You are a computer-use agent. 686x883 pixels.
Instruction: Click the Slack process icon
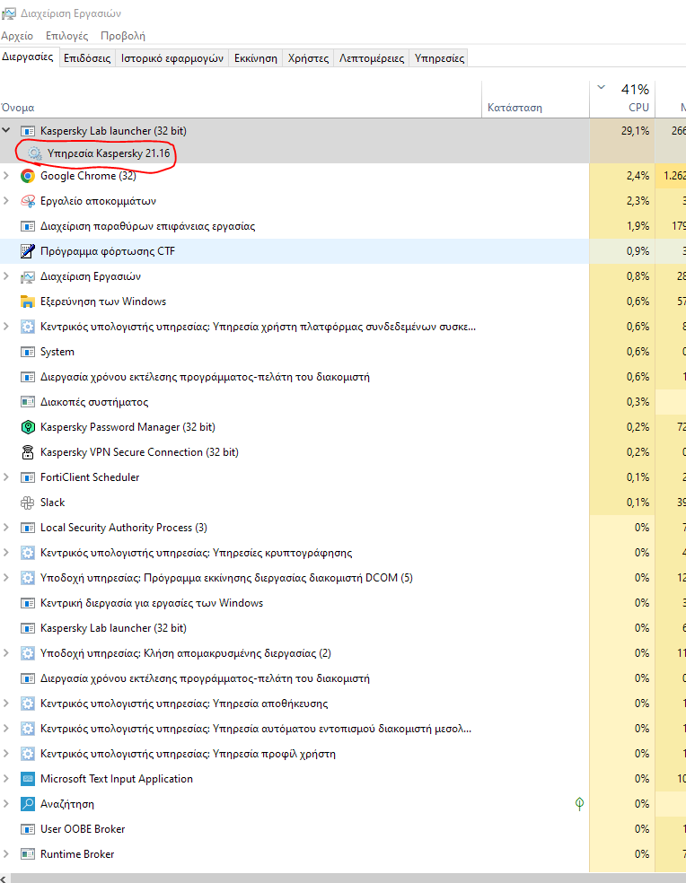tap(28, 503)
